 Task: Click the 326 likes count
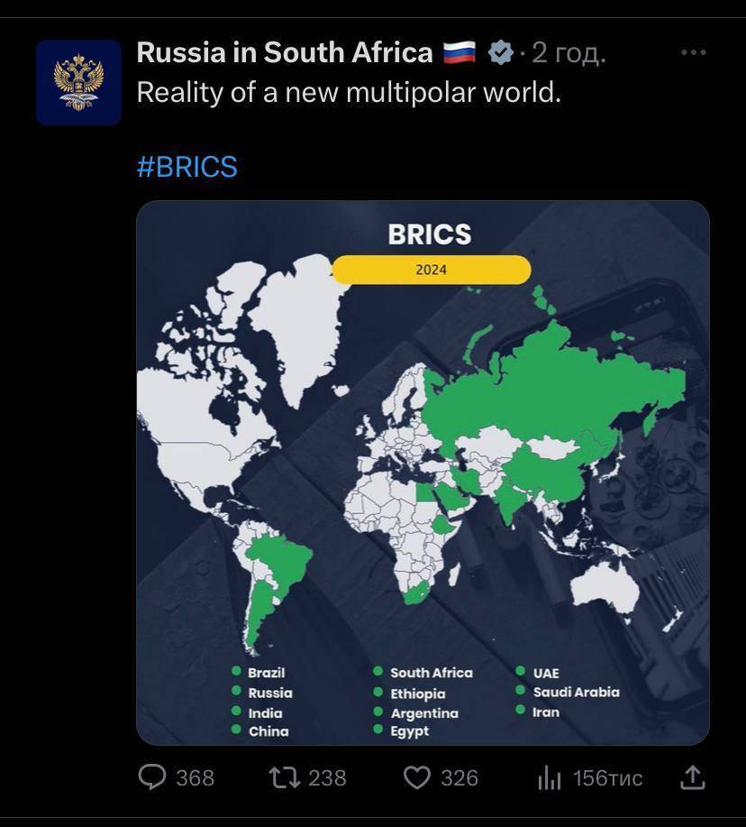click(459, 778)
